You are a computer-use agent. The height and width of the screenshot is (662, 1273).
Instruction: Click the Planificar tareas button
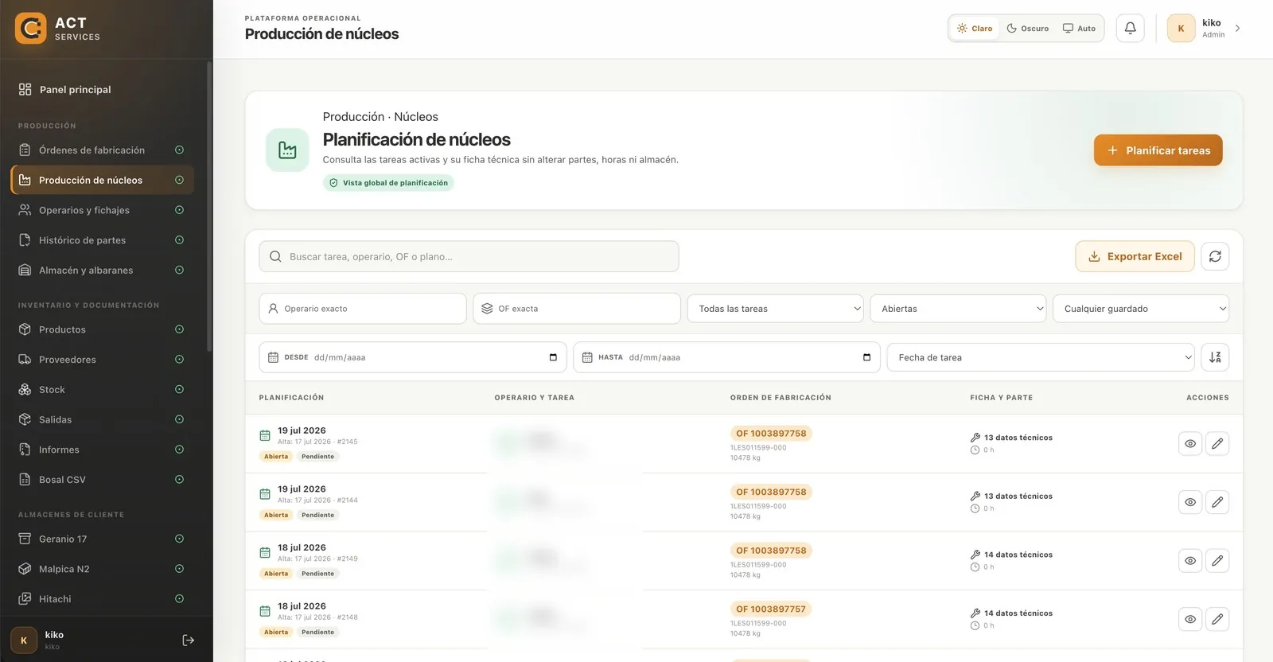1158,150
